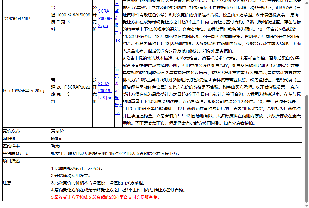Click the 签约样本 label
The image size is (309, 208).
click(11, 146)
